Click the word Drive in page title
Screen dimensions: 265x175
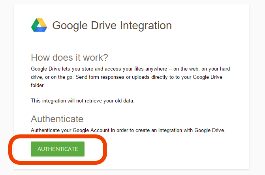click(104, 26)
